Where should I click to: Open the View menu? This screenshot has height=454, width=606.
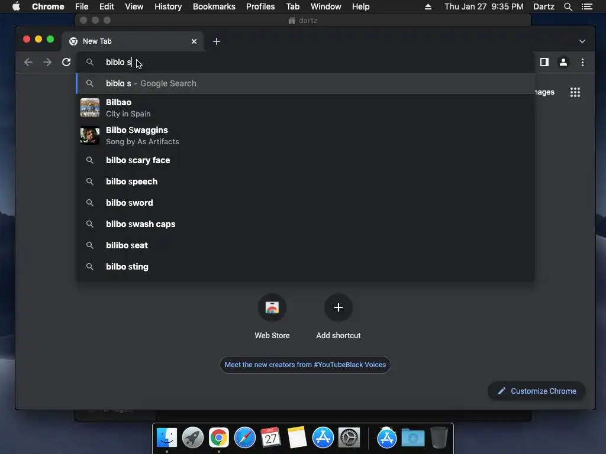click(134, 7)
